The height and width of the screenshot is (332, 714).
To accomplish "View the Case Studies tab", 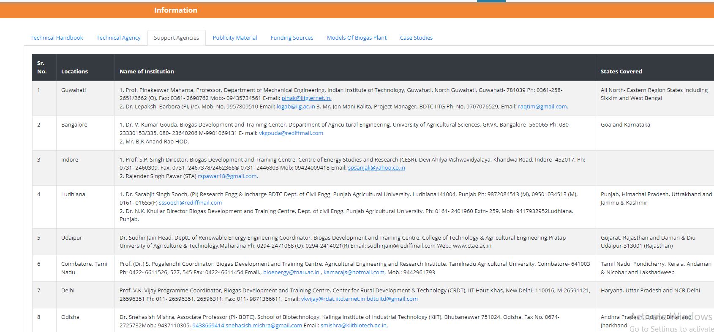I will (x=416, y=38).
